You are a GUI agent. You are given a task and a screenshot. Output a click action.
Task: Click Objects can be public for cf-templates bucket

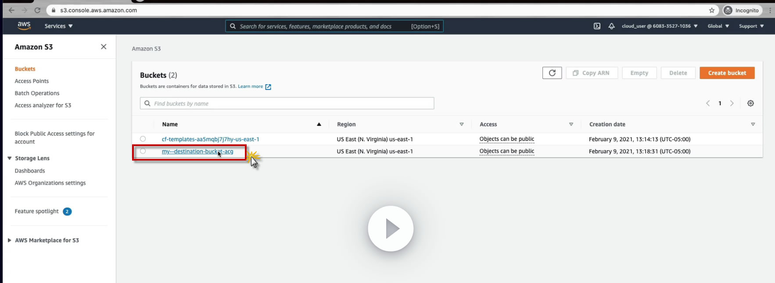tap(507, 139)
